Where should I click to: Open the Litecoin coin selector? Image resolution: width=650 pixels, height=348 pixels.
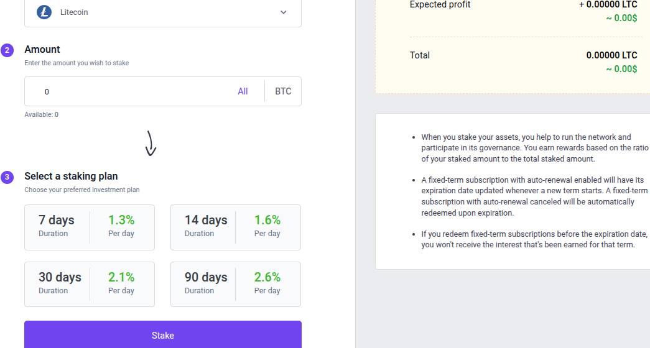(x=163, y=12)
